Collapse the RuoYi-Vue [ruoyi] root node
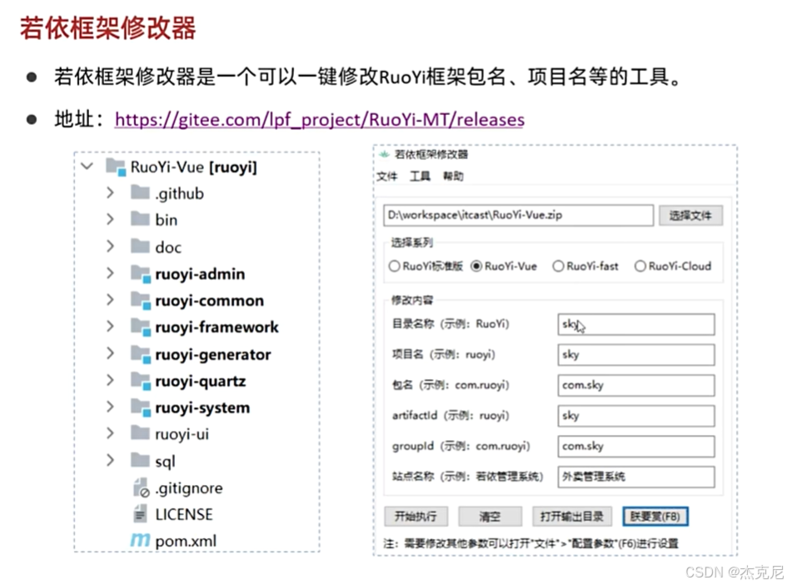This screenshot has height=585, width=787. (x=87, y=166)
